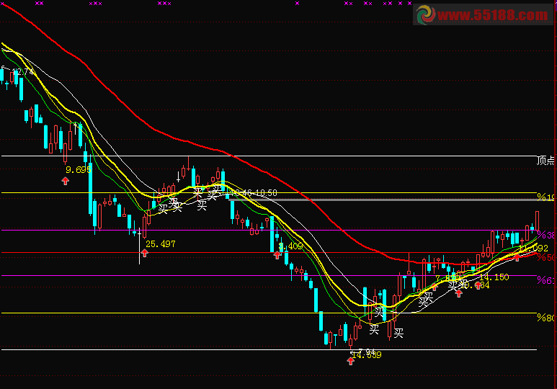Click the red %50 level label
The height and width of the screenshot is (389, 557).
click(545, 257)
